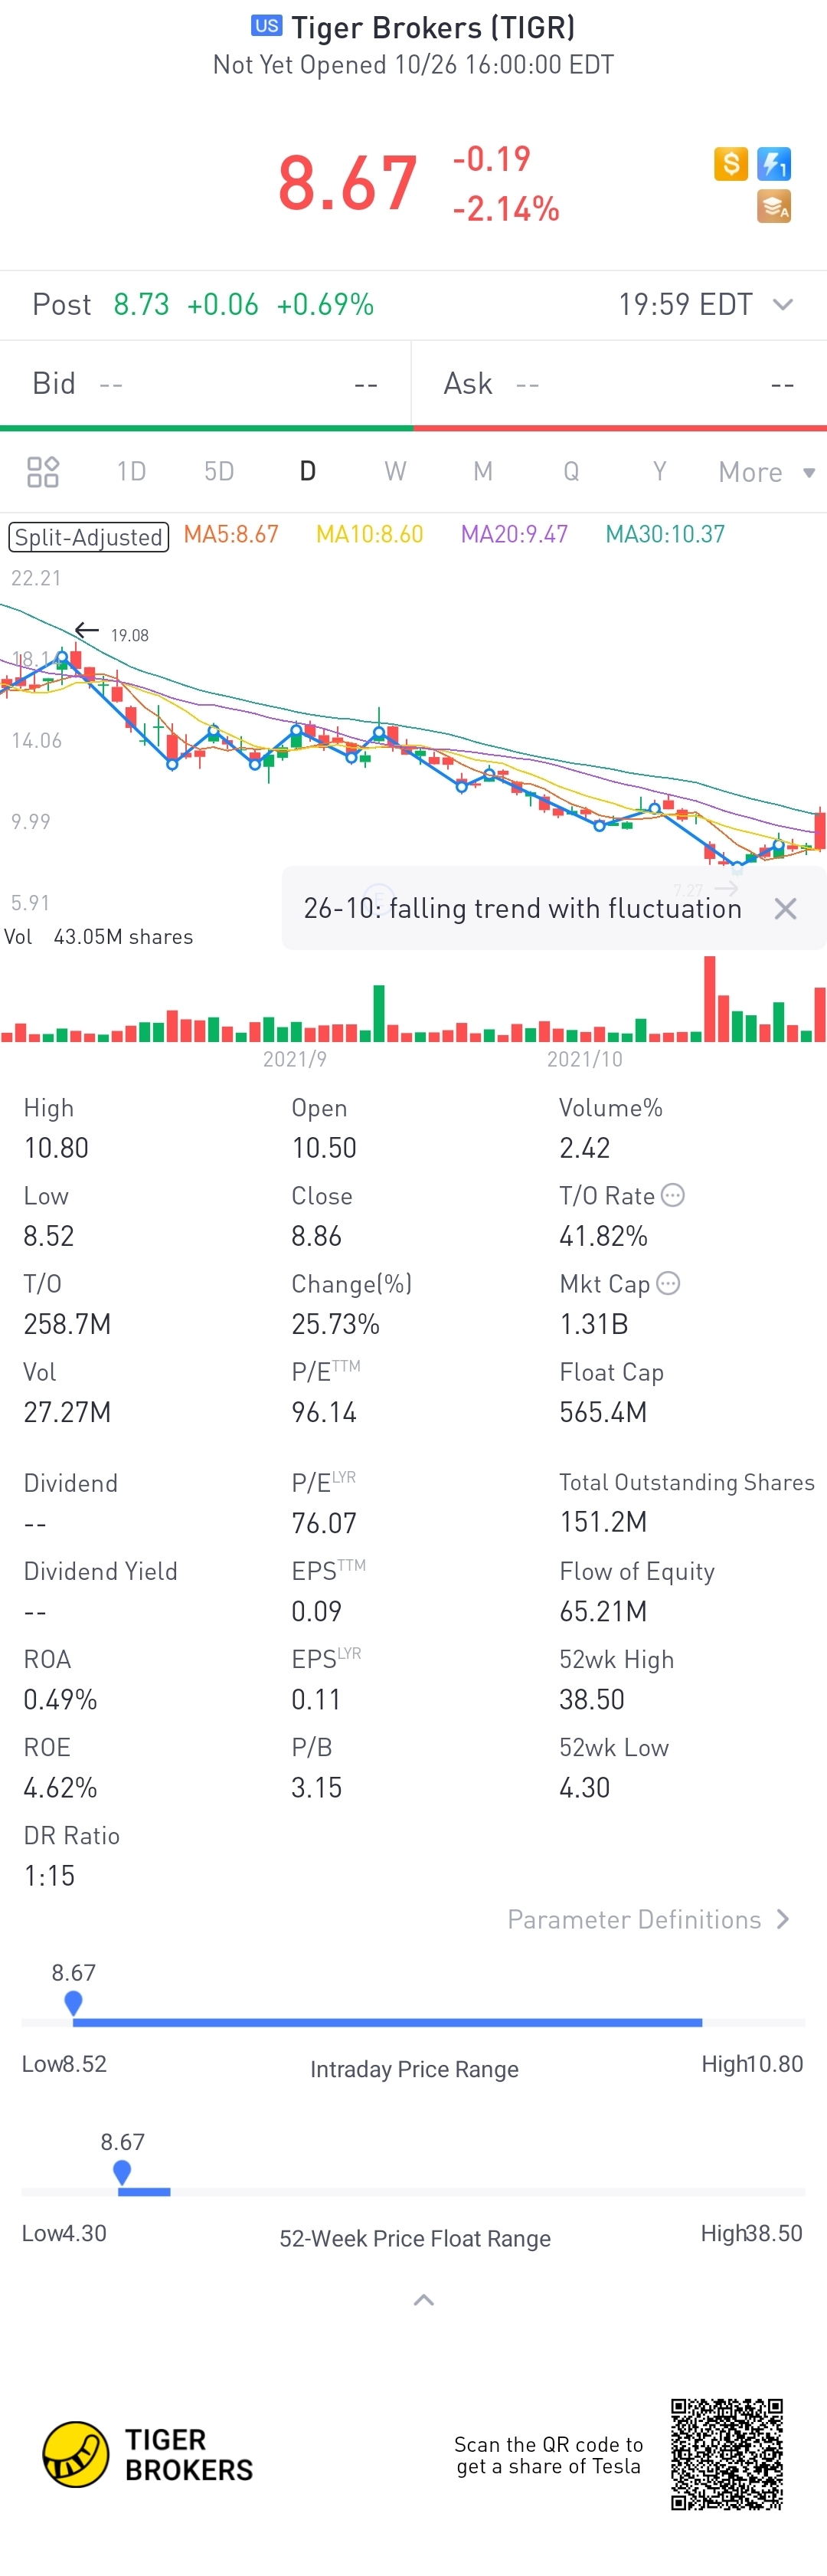This screenshot has width=827, height=2576.
Task: Open the More chart periods dropdown
Action: (x=766, y=472)
